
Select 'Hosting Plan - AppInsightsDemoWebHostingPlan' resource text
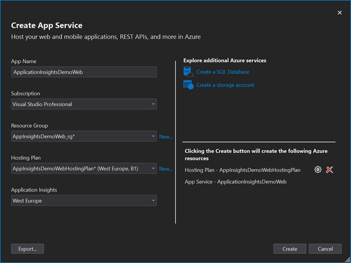point(242,170)
